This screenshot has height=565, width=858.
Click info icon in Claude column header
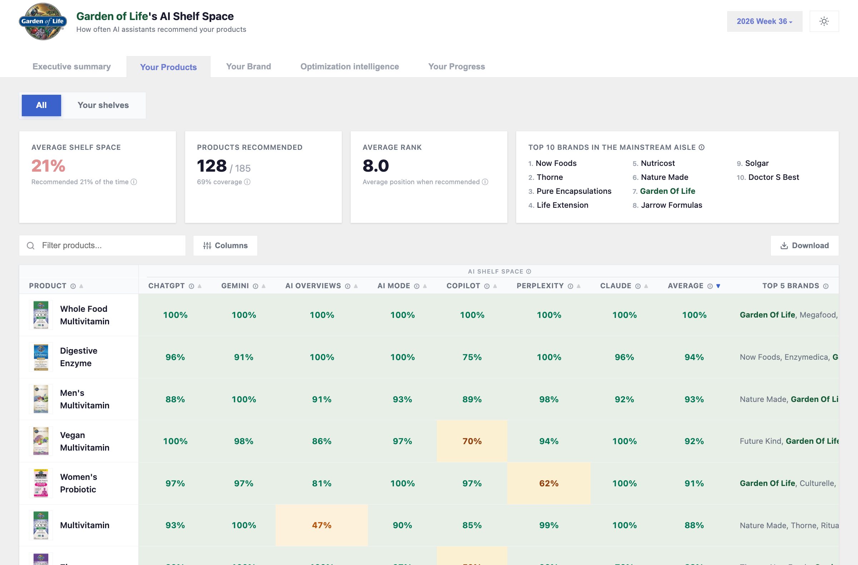(638, 286)
